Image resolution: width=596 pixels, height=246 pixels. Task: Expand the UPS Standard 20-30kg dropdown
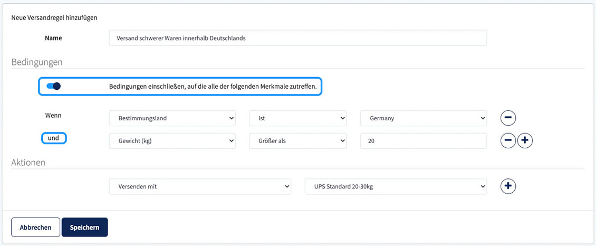coord(396,187)
